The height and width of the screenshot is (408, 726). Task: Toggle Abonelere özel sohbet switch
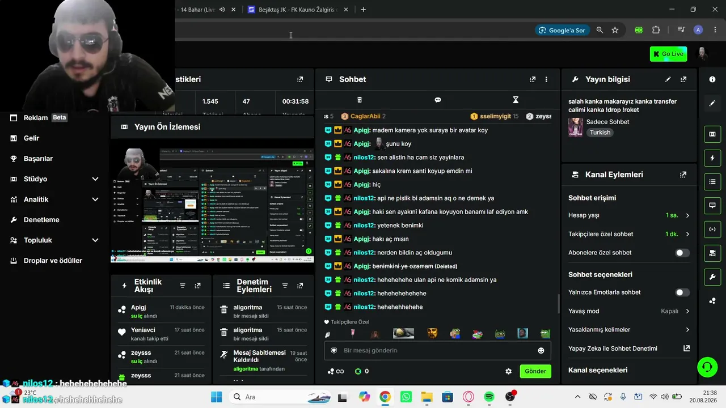tap(682, 253)
